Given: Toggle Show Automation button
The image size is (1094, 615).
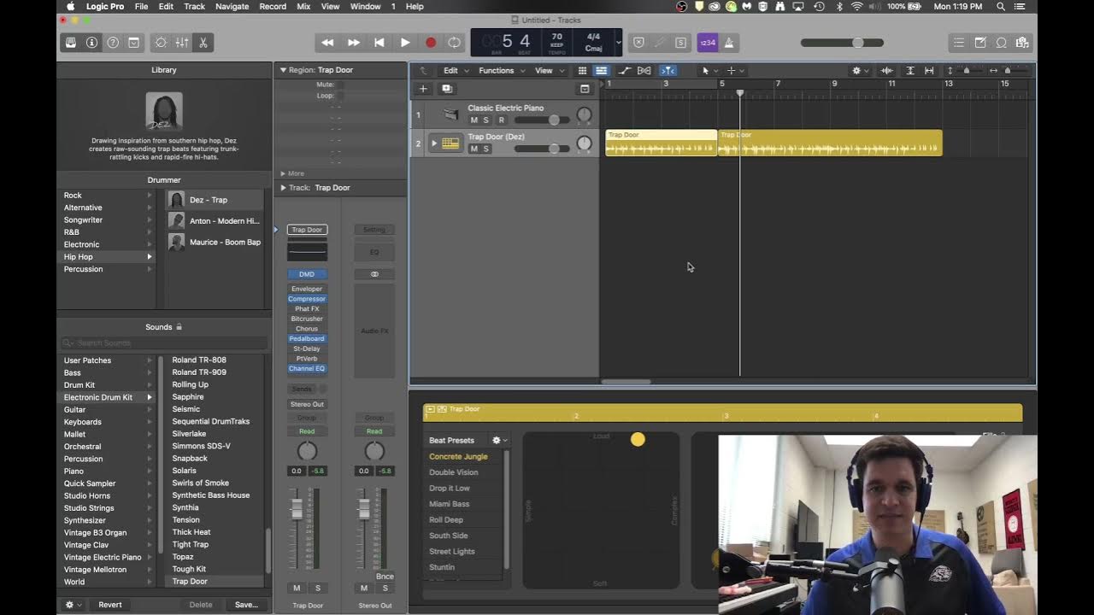Looking at the screenshot, I should pyautogui.click(x=625, y=71).
